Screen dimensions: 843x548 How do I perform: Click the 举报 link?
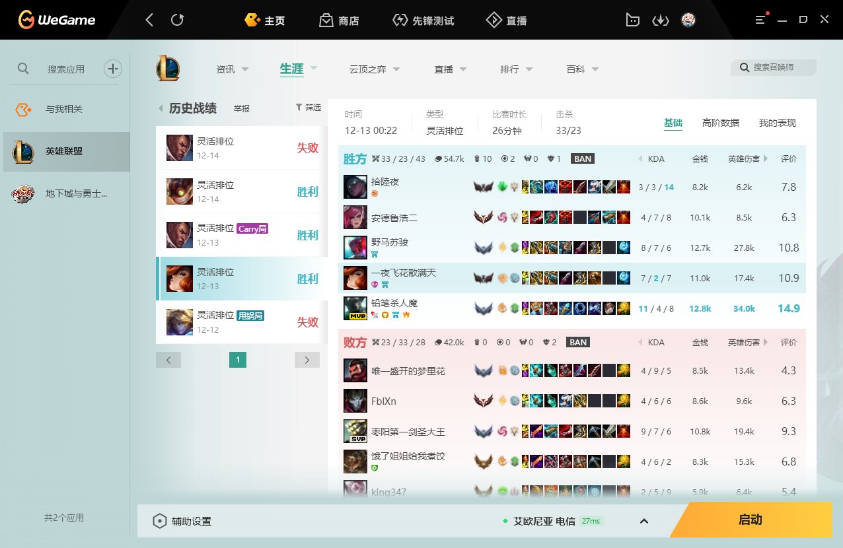tap(242, 108)
